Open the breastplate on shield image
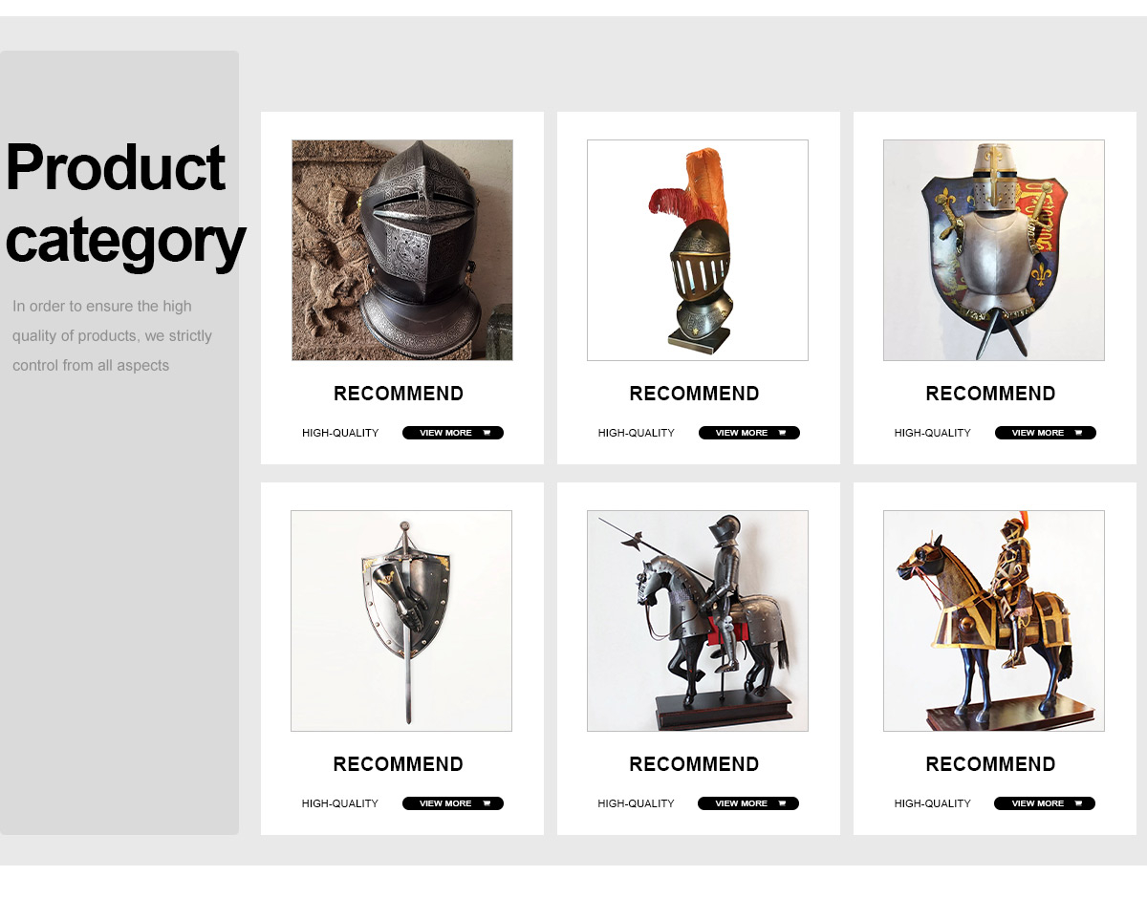Screen dimensions: 1147x898 click(994, 250)
